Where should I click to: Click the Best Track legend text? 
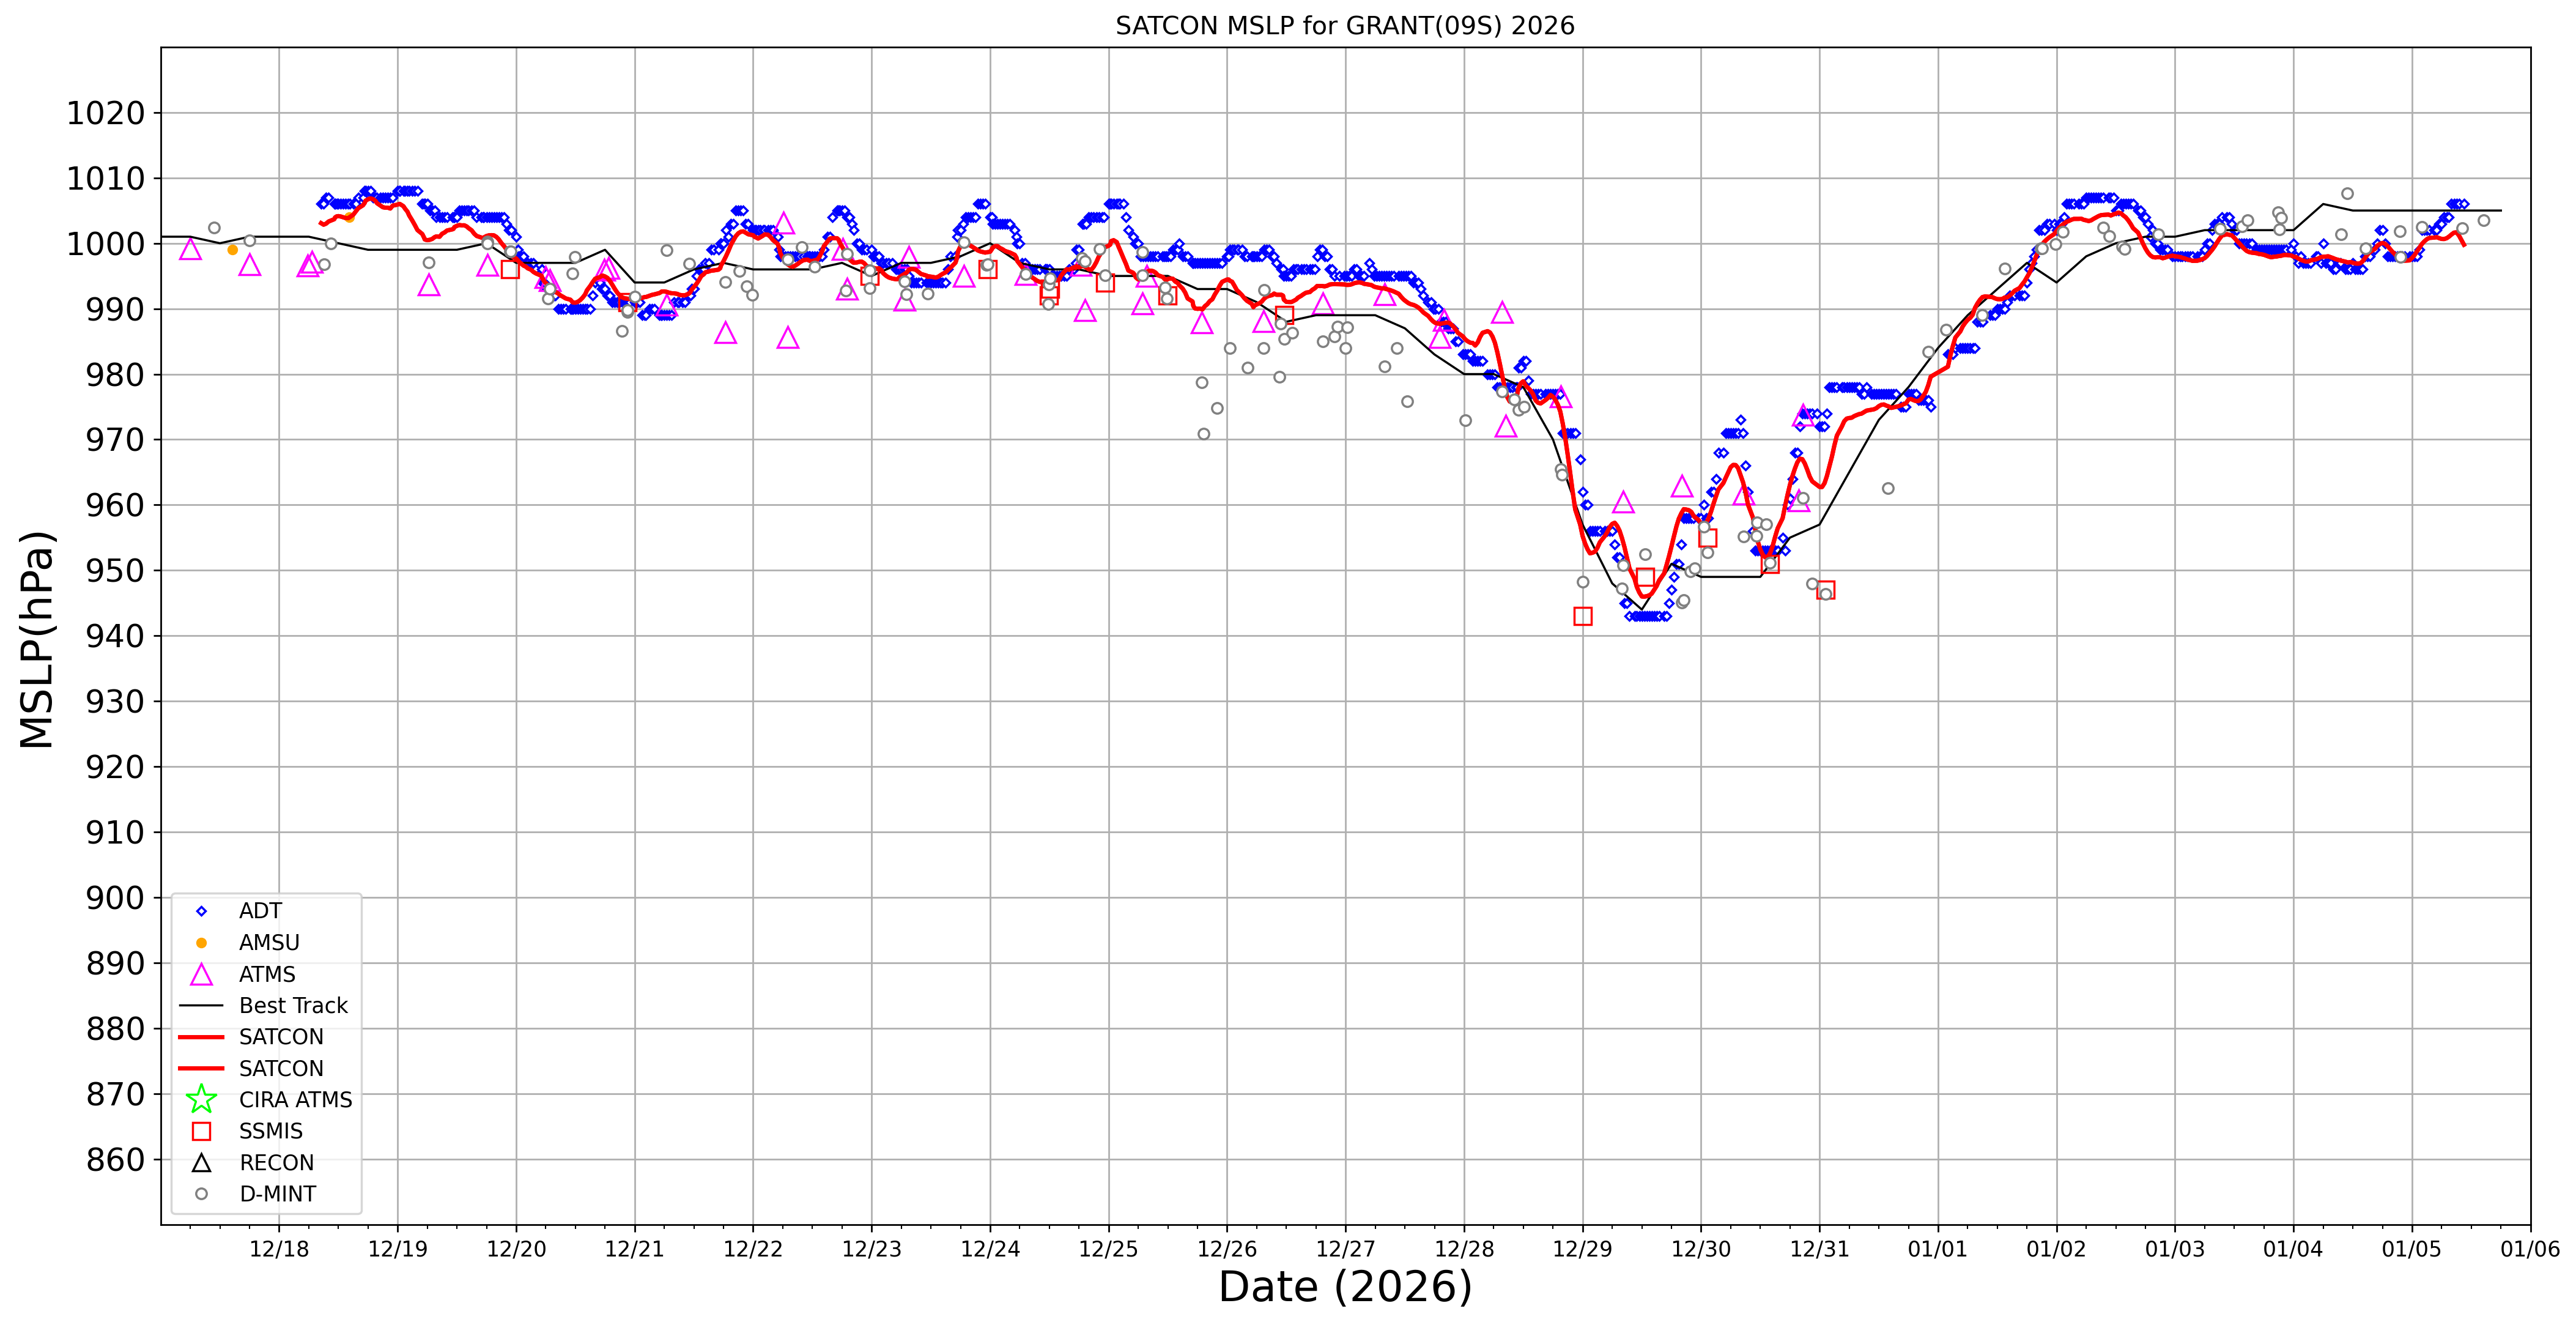click(293, 1006)
